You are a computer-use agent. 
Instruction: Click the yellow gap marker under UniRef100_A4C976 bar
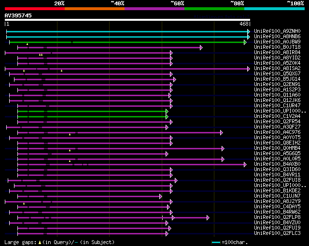(70, 134)
